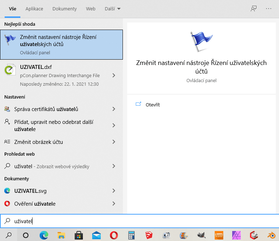279x241 pixels.
Task: Click the certificate users icon
Action: click(7, 109)
